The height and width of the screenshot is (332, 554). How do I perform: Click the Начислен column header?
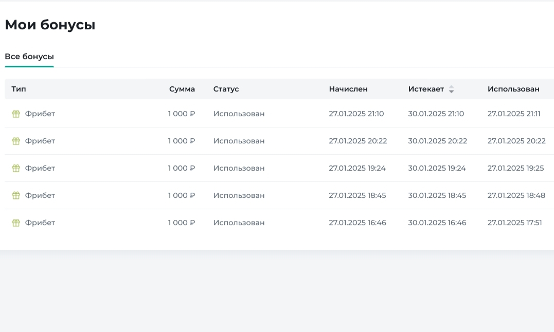(x=348, y=89)
